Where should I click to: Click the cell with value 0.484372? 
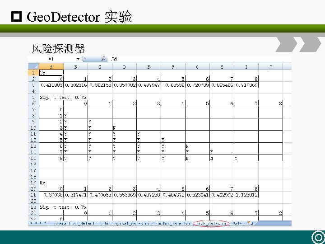pyautogui.click(x=173, y=195)
